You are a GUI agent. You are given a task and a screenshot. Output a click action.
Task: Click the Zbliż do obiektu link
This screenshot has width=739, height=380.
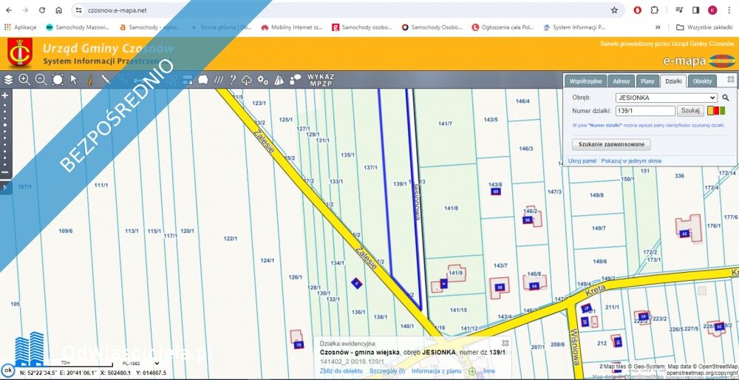point(341,370)
